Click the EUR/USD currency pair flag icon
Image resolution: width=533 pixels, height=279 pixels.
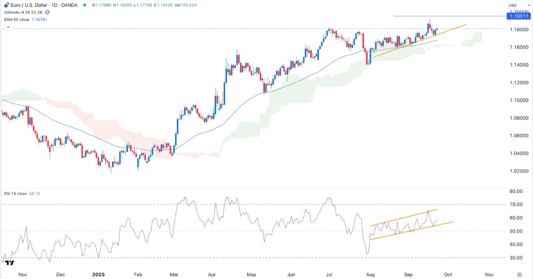click(7, 5)
